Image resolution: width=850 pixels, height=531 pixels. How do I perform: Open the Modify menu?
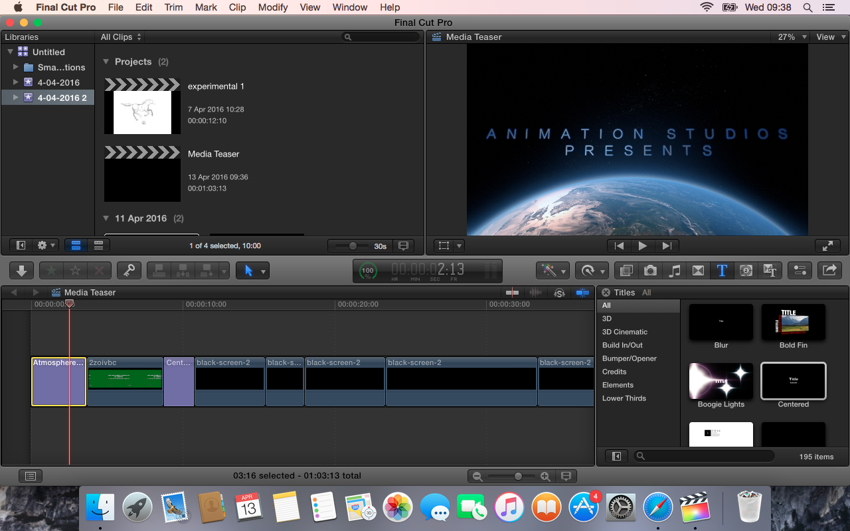click(x=273, y=7)
